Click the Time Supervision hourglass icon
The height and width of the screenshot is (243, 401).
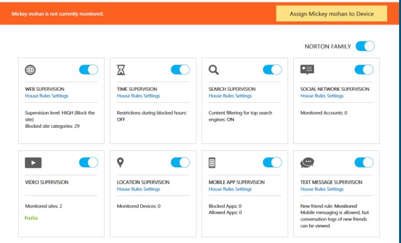[x=121, y=70]
